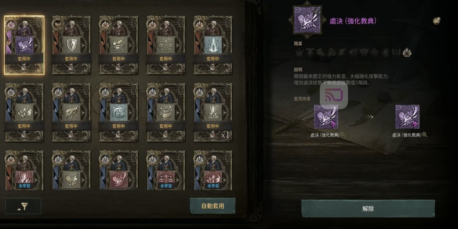Open the filter sort dropdown

(23, 206)
